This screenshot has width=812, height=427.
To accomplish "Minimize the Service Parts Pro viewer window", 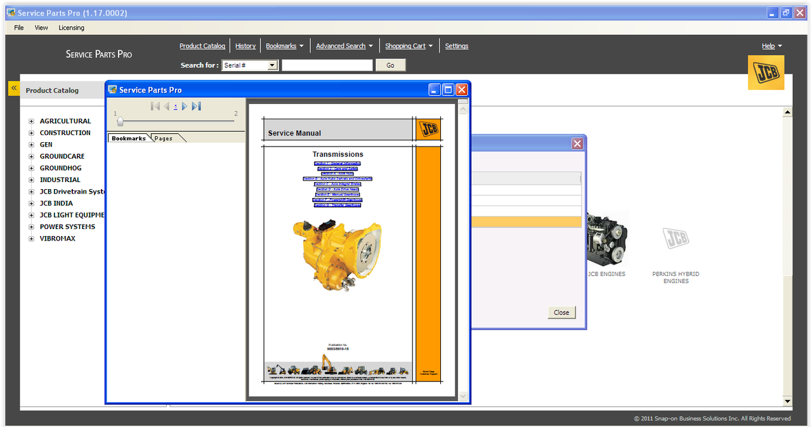I will pos(435,89).
